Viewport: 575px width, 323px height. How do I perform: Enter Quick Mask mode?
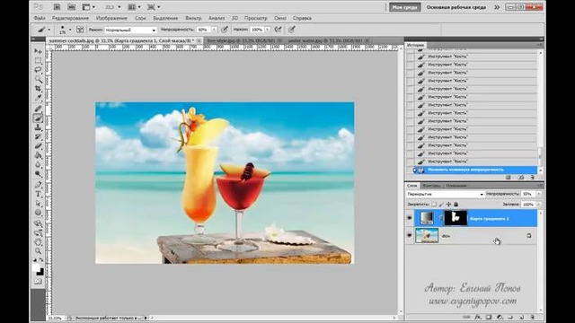38,281
